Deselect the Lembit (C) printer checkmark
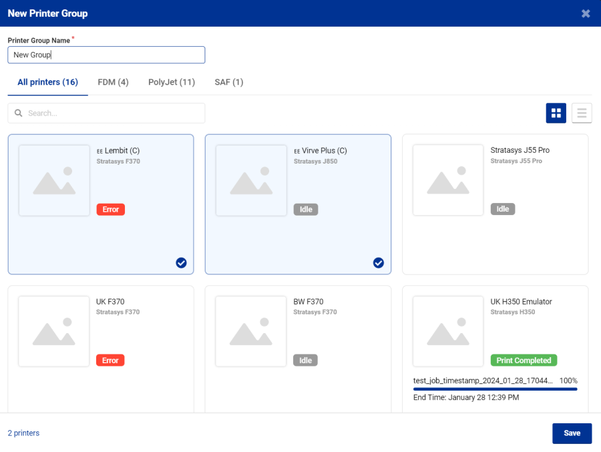Screen dimensions: 601x452 click(x=181, y=263)
